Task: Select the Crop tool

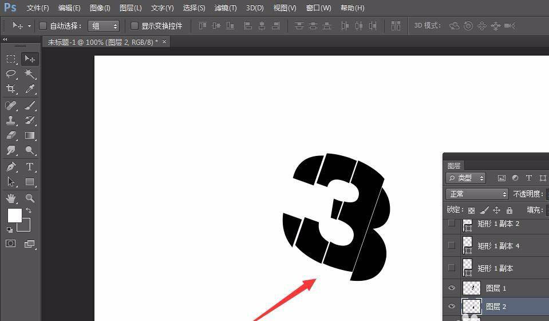Action: coord(11,89)
